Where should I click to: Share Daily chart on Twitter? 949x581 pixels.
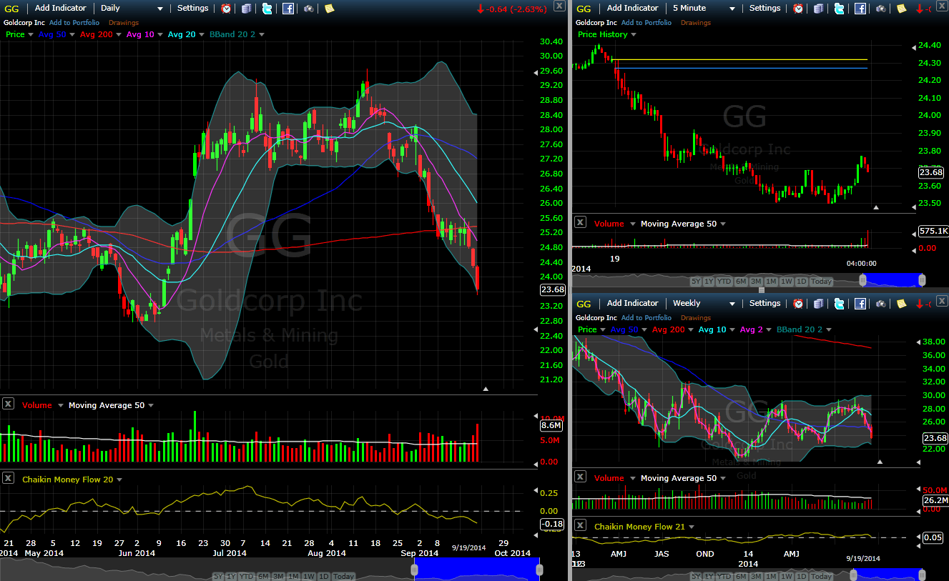pyautogui.click(x=267, y=9)
